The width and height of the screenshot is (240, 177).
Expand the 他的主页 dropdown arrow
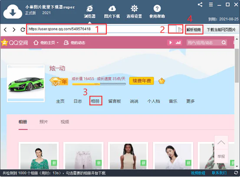[58, 43]
